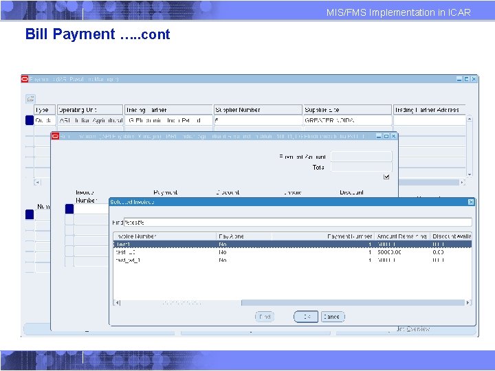
Task: Click the OK button in the Selected Invoices dialog
Action: [x=306, y=317]
